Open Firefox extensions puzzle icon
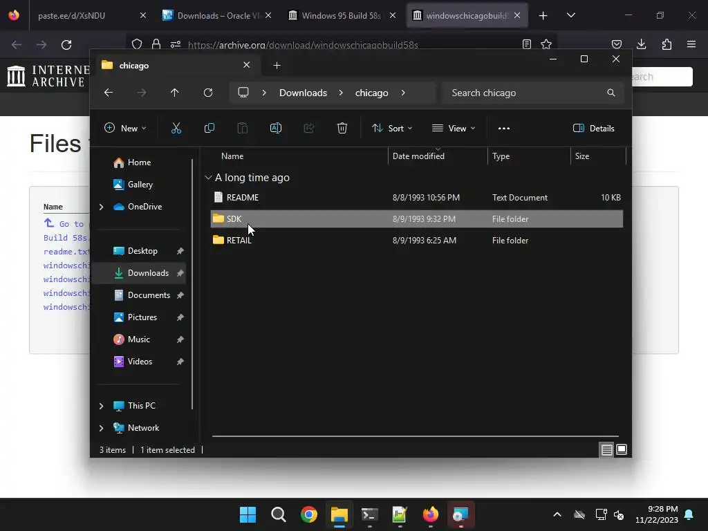708x531 pixels. tap(667, 44)
